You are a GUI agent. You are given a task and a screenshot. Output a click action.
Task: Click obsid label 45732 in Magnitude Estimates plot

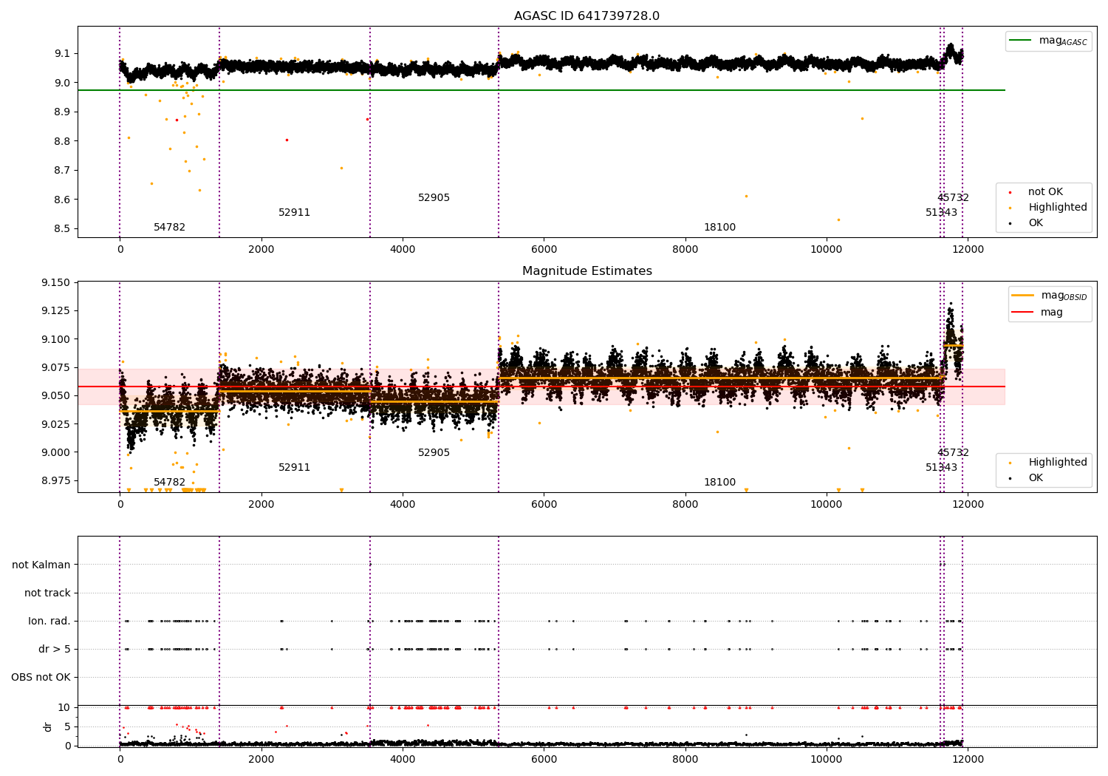point(953,453)
